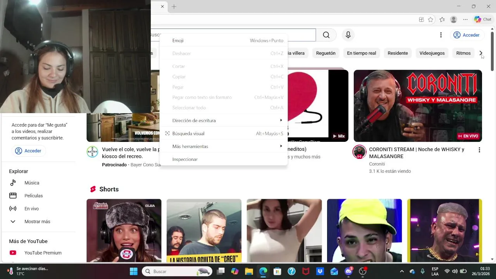Image resolution: width=496 pixels, height=279 pixels.
Task: Open options for CORONITI STREAM video
Action: [x=479, y=150]
